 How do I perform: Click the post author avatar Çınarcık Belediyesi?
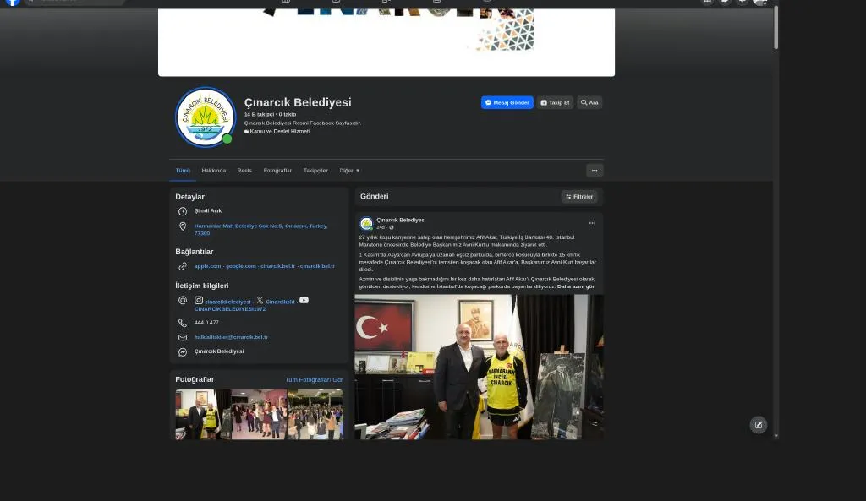(366, 223)
